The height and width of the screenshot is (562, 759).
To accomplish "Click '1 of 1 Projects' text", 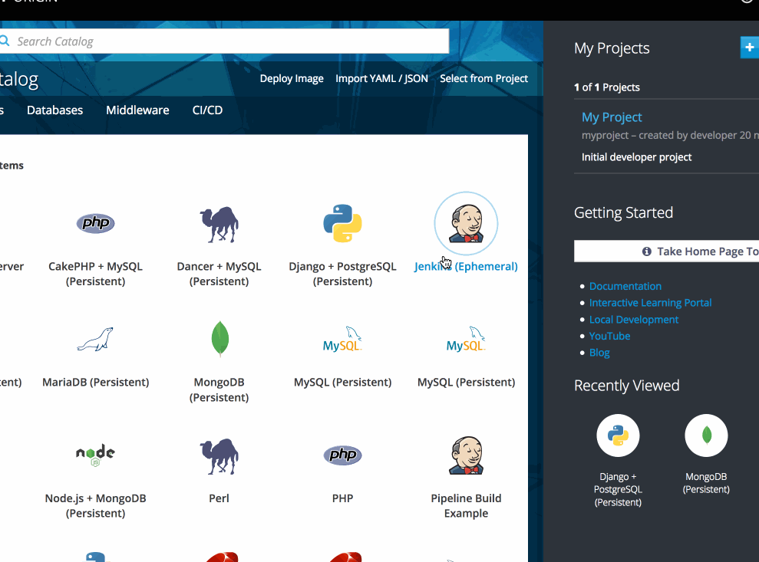I will 607,87.
